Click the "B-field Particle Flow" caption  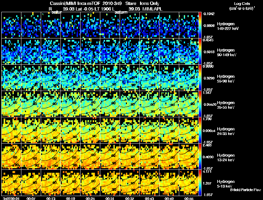tap(246, 190)
